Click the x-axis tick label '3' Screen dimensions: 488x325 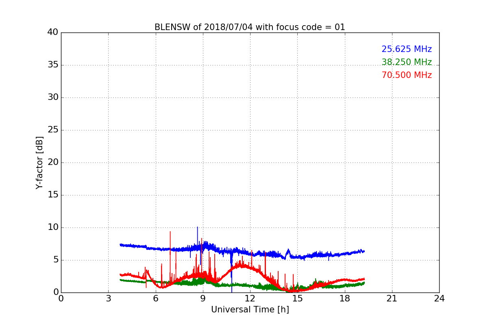(108, 298)
